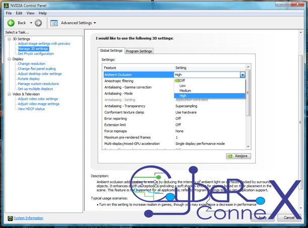Screen dimensions: 308x228
Task: Collapse the 3D Settings tree node
Action: (9, 39)
